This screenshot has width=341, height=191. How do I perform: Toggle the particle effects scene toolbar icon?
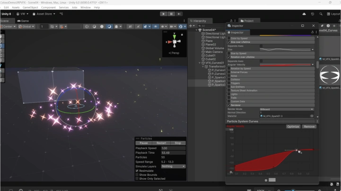point(145,26)
